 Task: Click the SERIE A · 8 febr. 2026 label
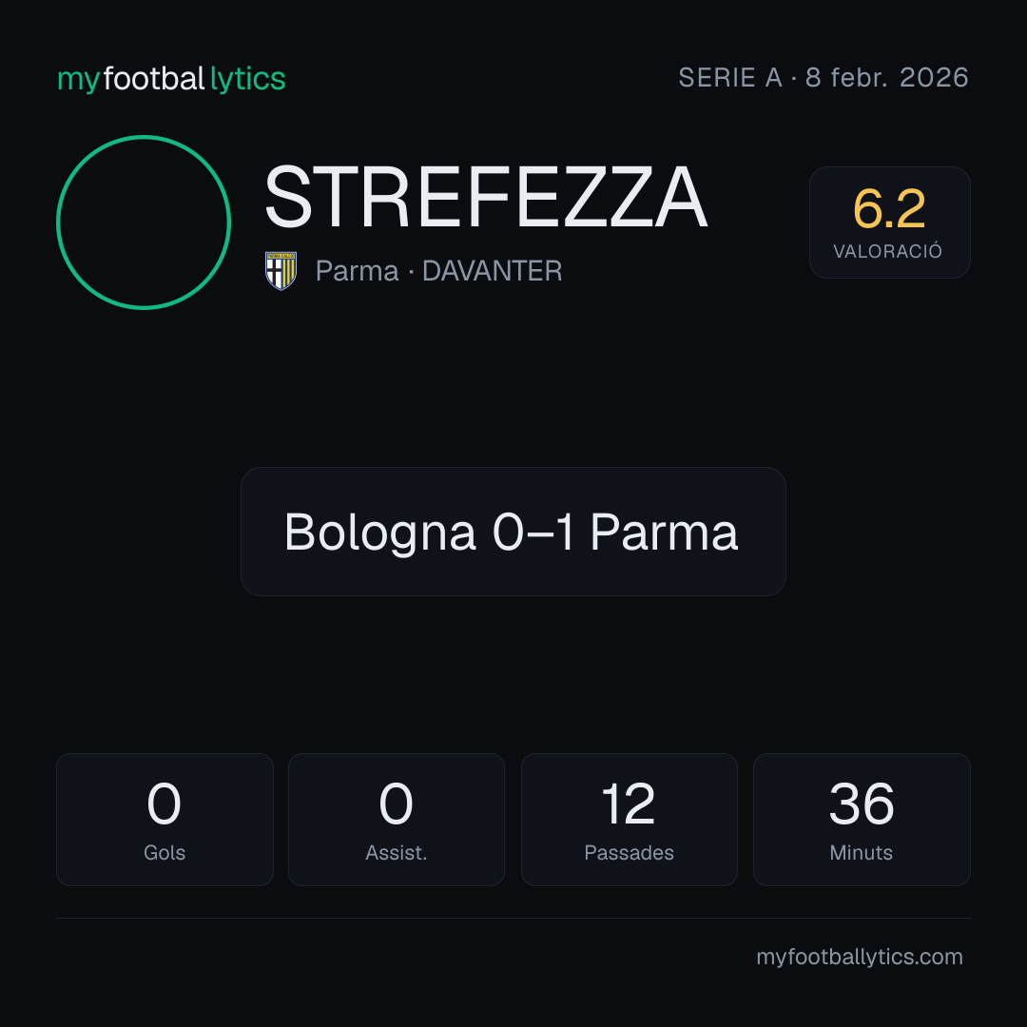coord(824,78)
